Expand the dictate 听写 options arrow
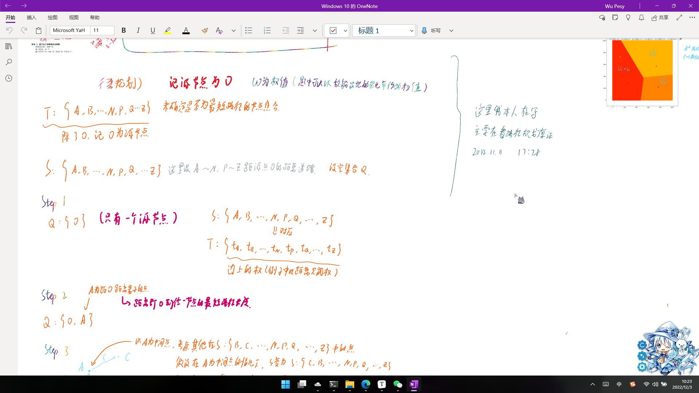This screenshot has height=393, width=699. pos(451,31)
